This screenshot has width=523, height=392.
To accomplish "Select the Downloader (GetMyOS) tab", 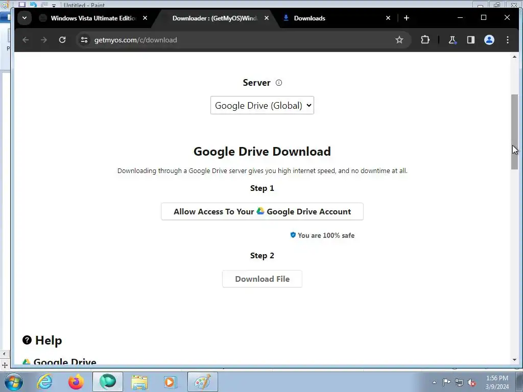I will (214, 18).
